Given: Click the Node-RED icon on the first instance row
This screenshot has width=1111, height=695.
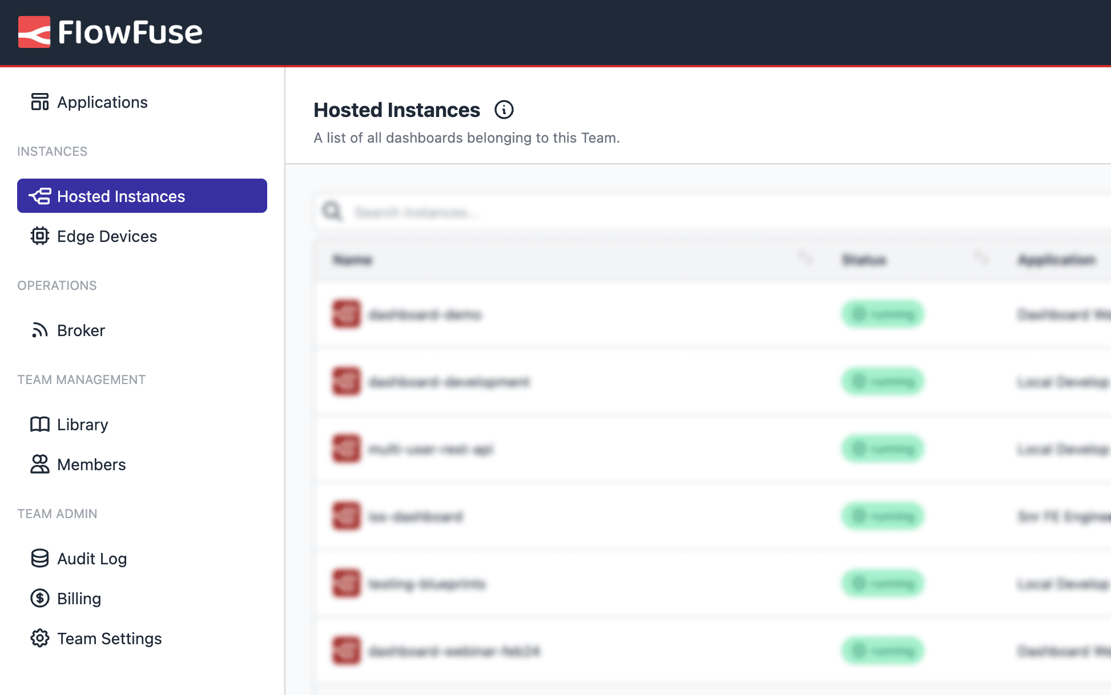Looking at the screenshot, I should pyautogui.click(x=345, y=314).
